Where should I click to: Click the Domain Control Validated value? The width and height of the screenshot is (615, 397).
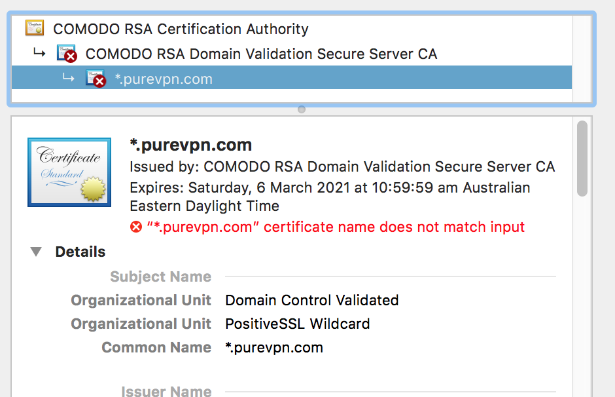pyautogui.click(x=312, y=301)
